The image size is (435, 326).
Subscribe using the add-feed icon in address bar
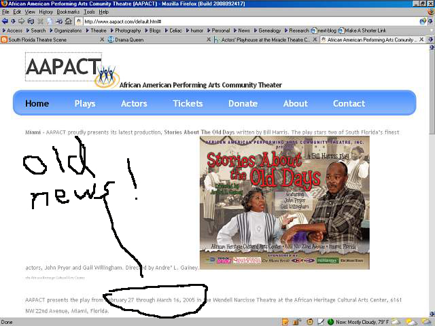click(x=423, y=21)
